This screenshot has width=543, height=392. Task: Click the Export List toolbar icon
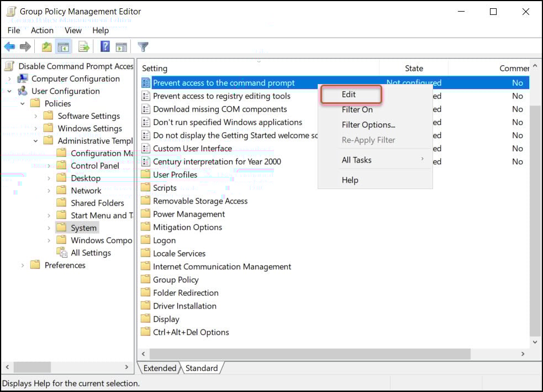(84, 46)
